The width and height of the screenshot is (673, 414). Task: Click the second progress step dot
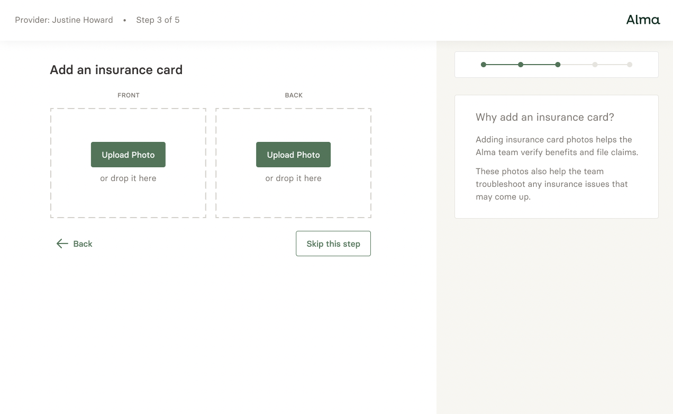(x=521, y=65)
